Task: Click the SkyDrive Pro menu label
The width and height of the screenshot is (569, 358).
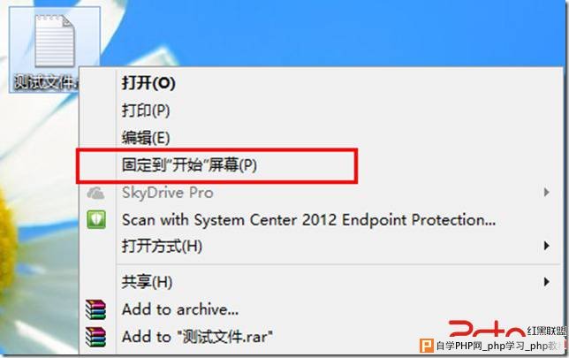Action: (168, 193)
